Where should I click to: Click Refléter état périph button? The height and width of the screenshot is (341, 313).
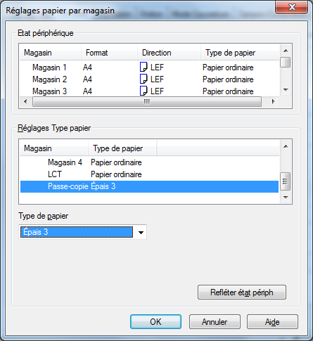(242, 292)
